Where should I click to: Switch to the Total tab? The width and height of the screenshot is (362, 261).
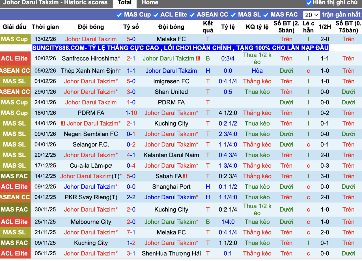click(x=124, y=3)
